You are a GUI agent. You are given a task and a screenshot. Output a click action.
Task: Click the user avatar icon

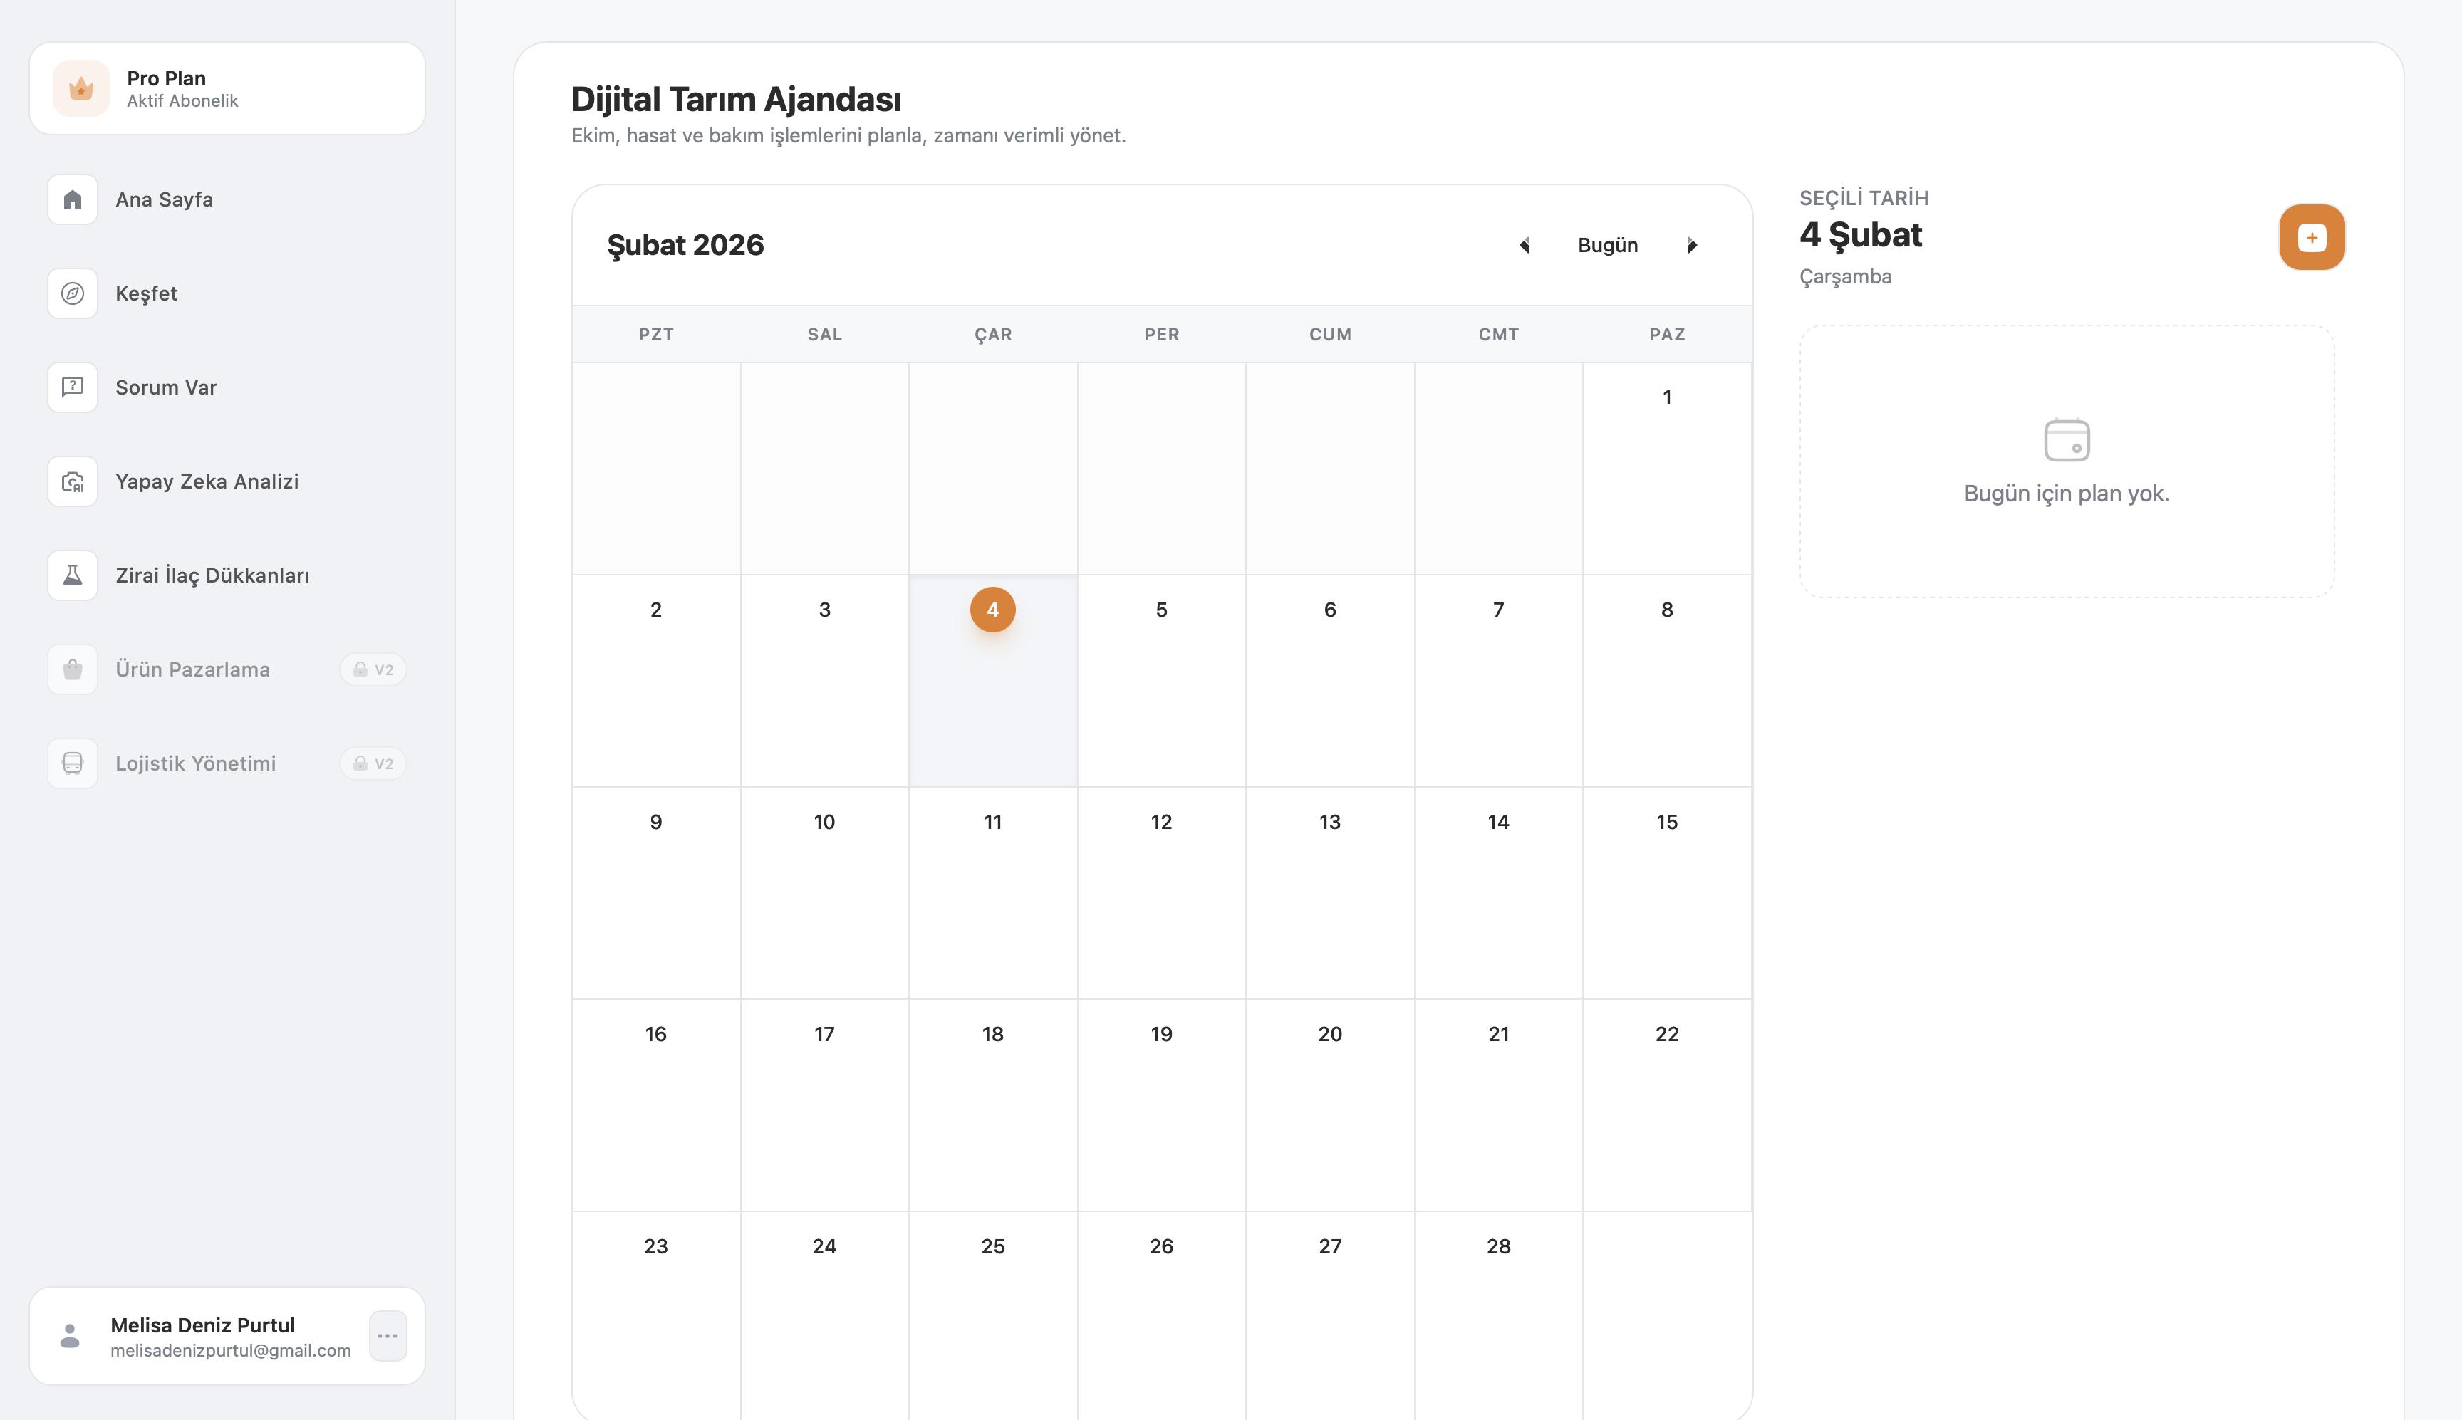tap(69, 1336)
